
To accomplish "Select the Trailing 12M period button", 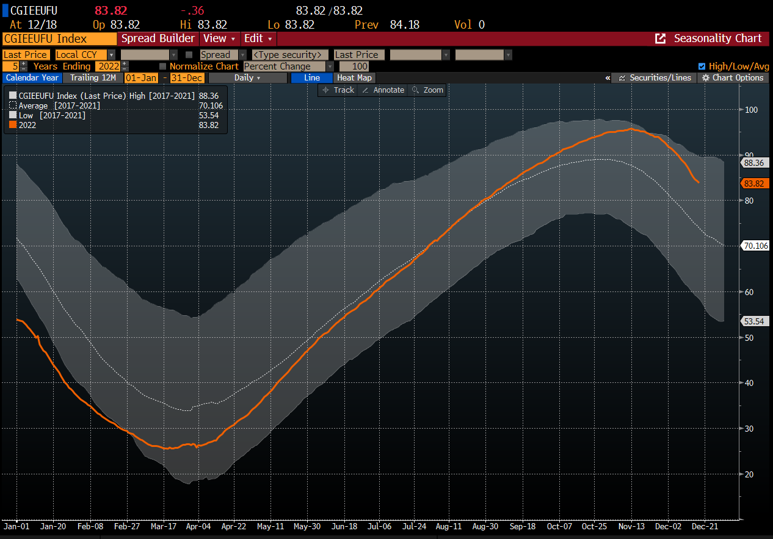I will pos(92,77).
